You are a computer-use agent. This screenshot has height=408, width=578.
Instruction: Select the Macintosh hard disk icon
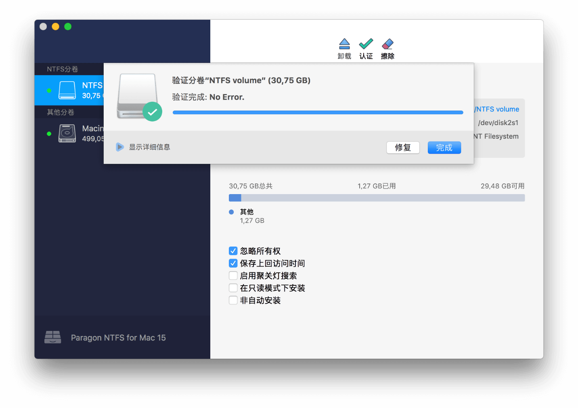[x=67, y=133]
